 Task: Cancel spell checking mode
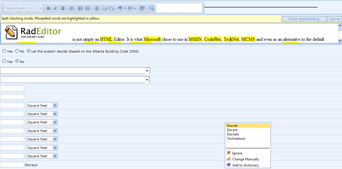(x=334, y=19)
